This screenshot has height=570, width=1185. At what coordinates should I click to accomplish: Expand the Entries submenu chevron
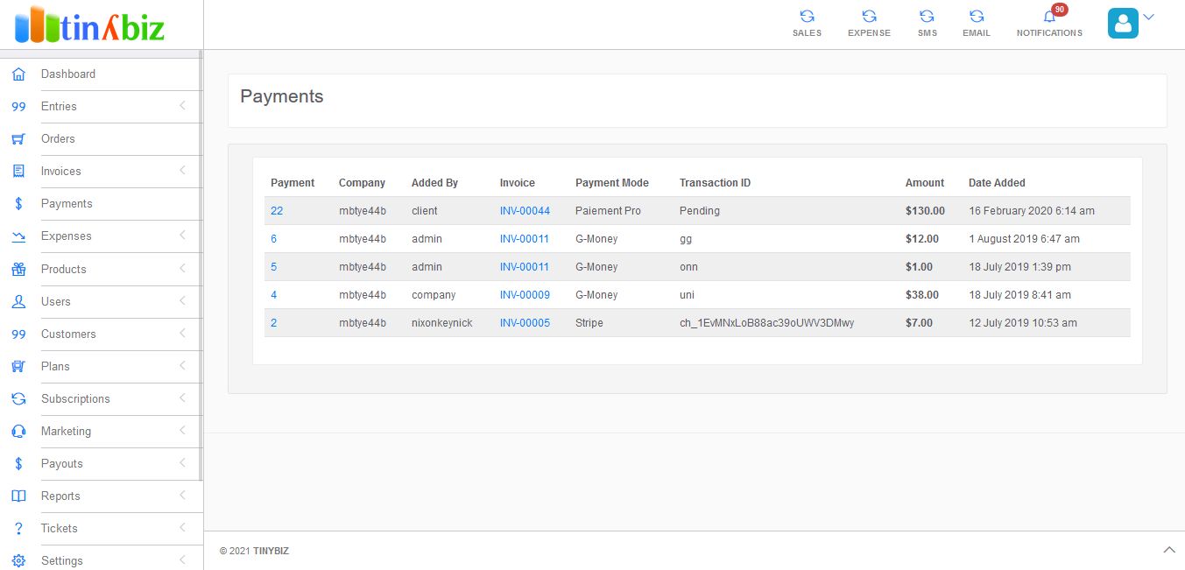click(x=182, y=106)
